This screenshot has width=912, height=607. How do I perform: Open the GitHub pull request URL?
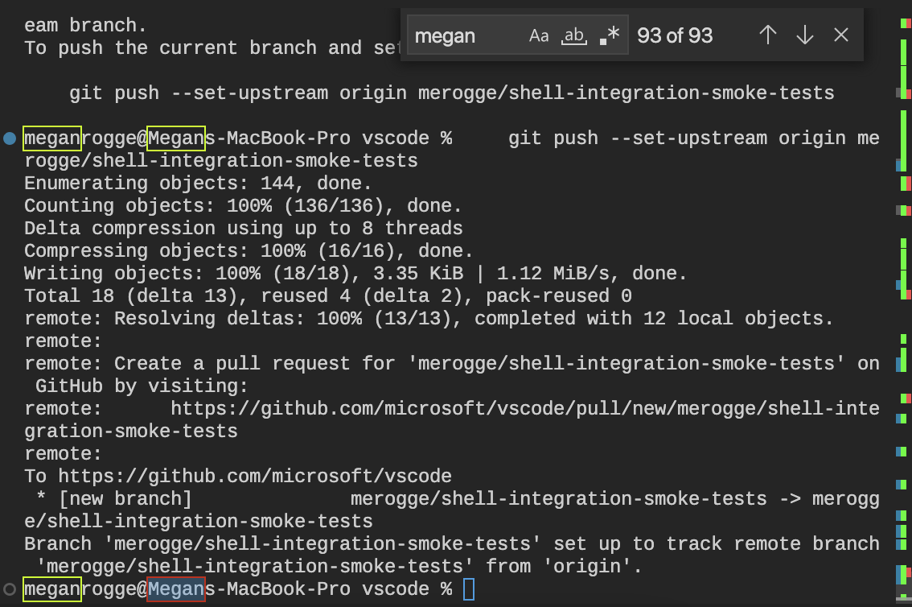(524, 409)
